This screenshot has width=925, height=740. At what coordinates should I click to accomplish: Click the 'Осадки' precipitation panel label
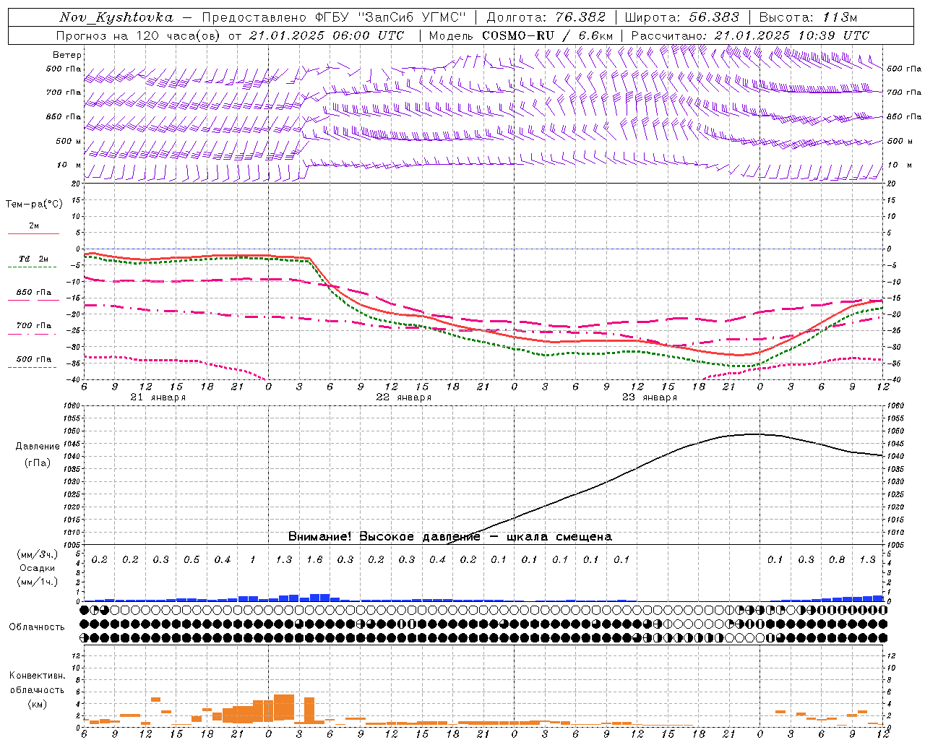pos(37,568)
